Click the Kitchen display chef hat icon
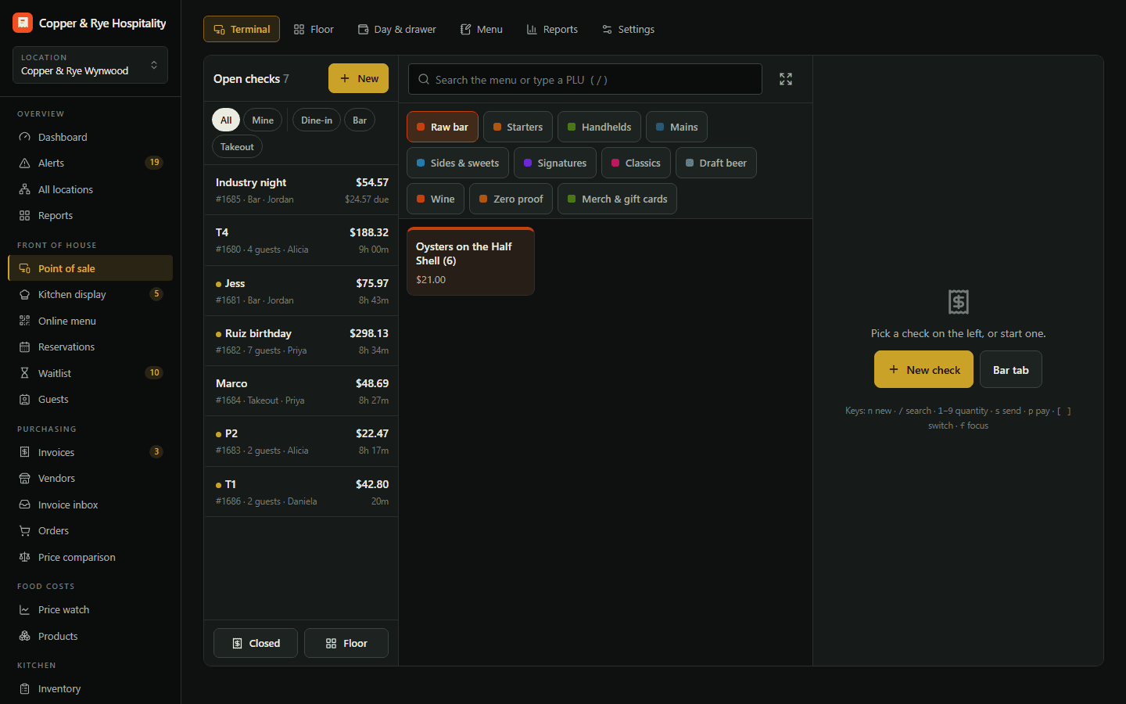The width and height of the screenshot is (1126, 704). coord(24,294)
